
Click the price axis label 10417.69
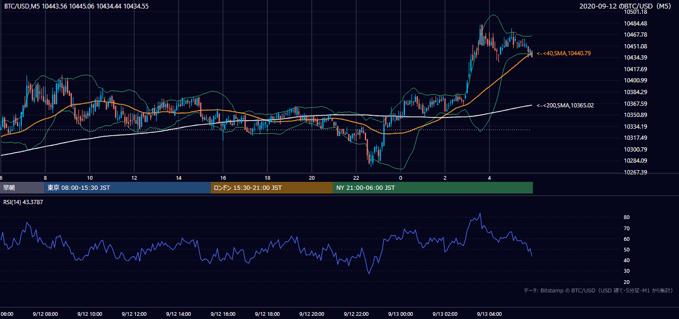(x=635, y=69)
